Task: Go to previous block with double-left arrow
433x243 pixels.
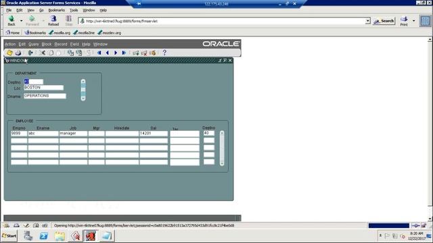Action: [x=99, y=53]
